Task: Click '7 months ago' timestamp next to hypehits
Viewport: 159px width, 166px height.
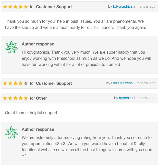Action: (x=144, y=98)
